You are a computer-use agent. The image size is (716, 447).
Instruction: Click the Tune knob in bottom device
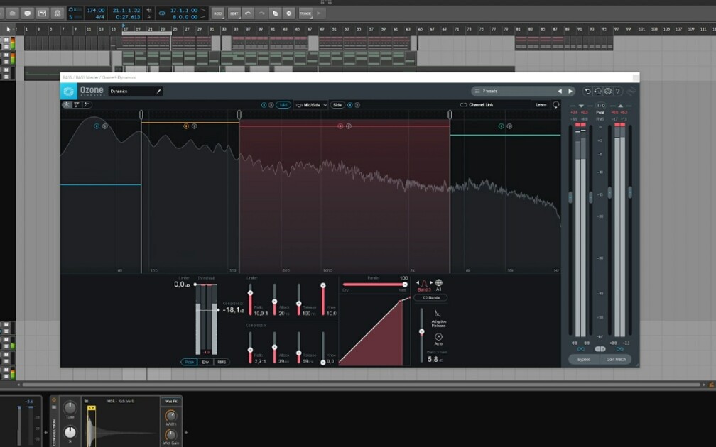(x=70, y=407)
